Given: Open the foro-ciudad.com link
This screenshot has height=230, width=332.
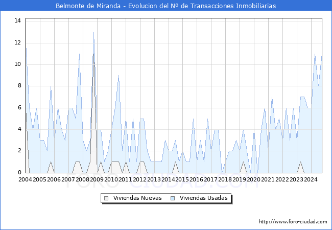Looking at the screenshot, I should pyautogui.click(x=293, y=222).
